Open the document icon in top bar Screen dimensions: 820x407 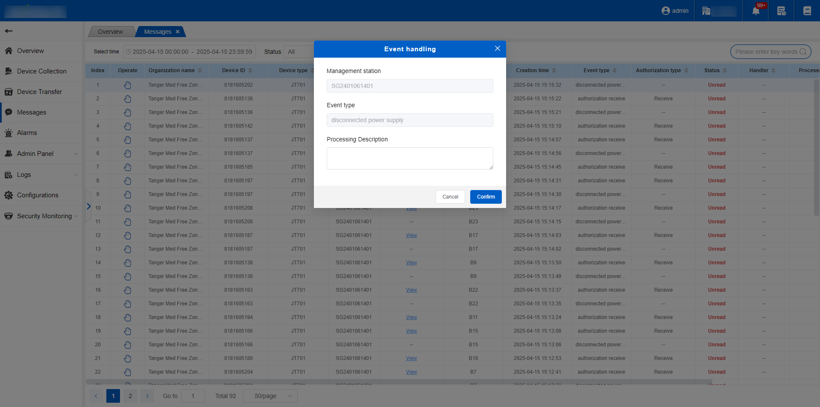(807, 11)
